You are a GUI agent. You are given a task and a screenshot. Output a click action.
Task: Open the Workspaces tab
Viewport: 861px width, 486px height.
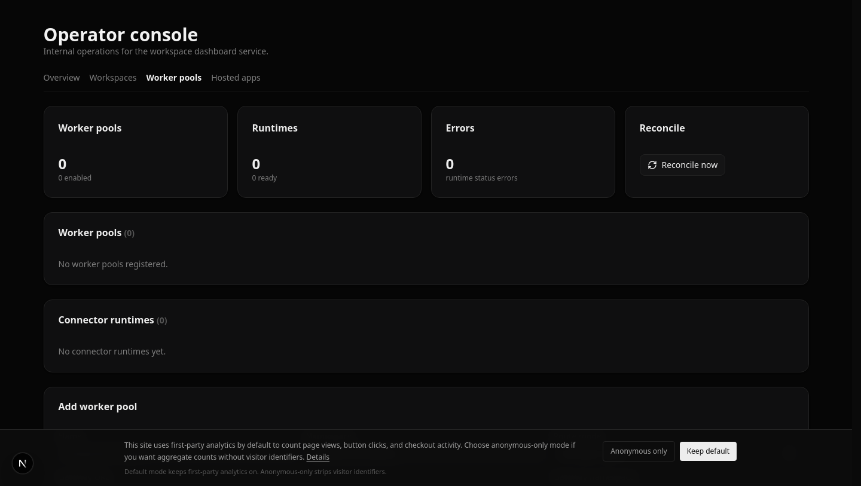113,78
